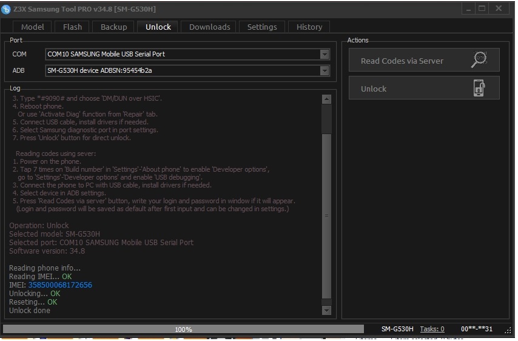Image resolution: width=518 pixels, height=341 pixels.
Task: Click the COM port label
Action: pos(19,54)
